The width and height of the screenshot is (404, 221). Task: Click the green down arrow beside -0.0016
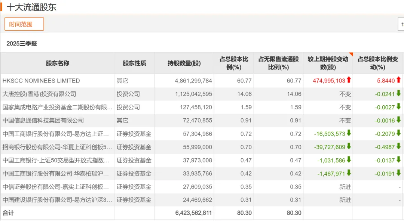(x=399, y=119)
